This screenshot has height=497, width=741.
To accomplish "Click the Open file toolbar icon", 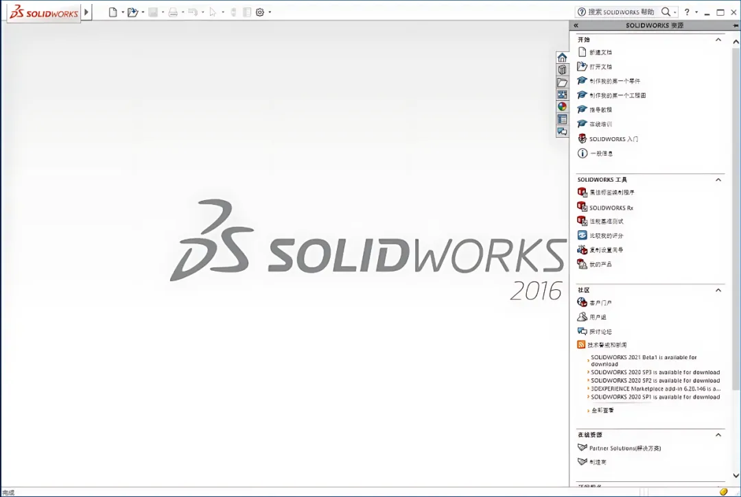I will (x=132, y=12).
